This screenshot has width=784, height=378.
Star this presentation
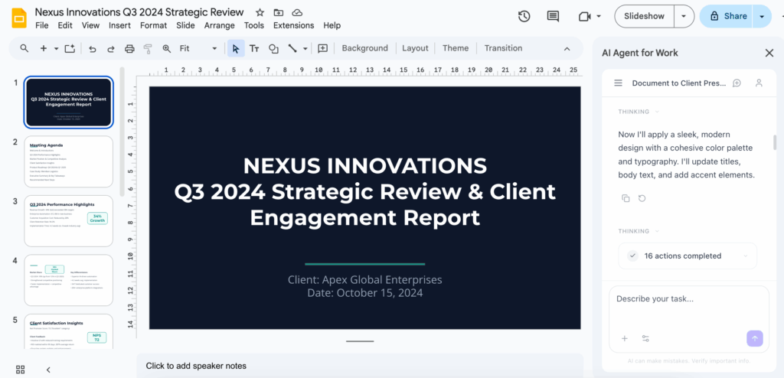coord(260,12)
